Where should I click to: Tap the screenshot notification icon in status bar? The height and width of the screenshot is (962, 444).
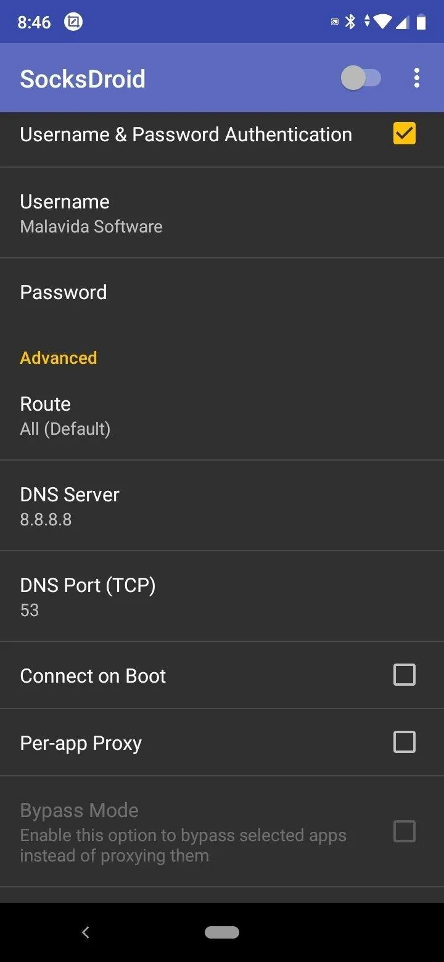tap(73, 22)
